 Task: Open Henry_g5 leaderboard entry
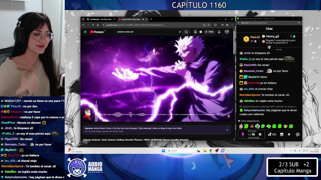(272, 36)
